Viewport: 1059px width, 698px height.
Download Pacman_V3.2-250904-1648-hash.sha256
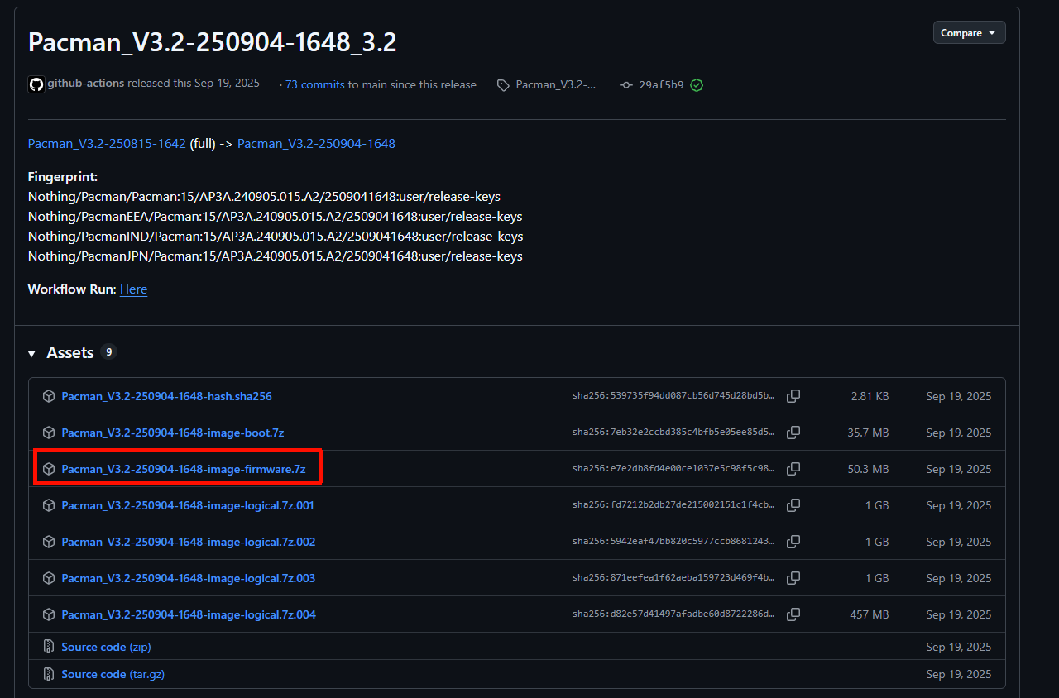point(166,396)
